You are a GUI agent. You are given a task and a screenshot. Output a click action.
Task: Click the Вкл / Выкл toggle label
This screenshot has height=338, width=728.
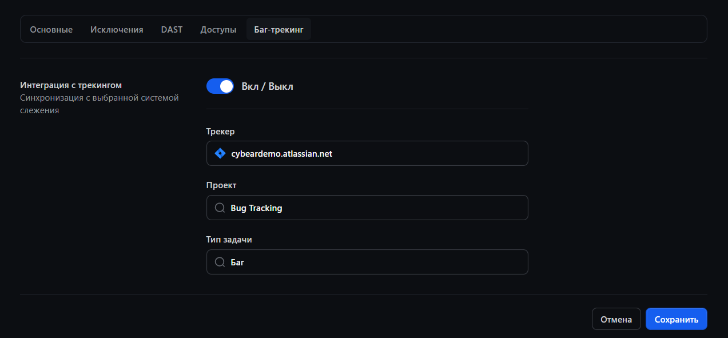[x=267, y=86]
